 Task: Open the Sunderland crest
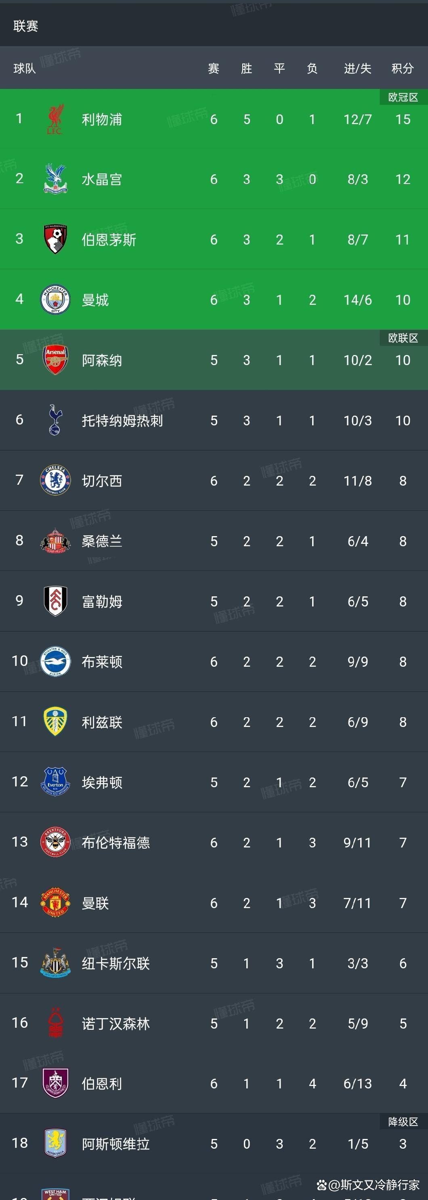pos(55,541)
